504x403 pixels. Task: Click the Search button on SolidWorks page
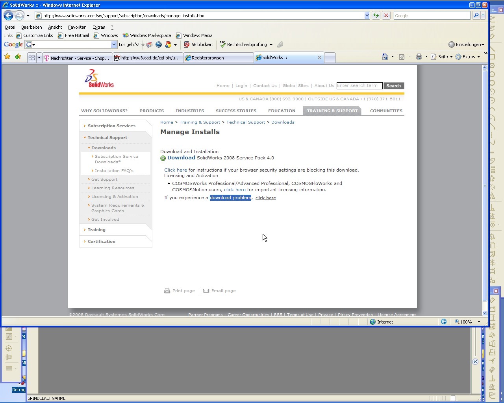pos(393,86)
